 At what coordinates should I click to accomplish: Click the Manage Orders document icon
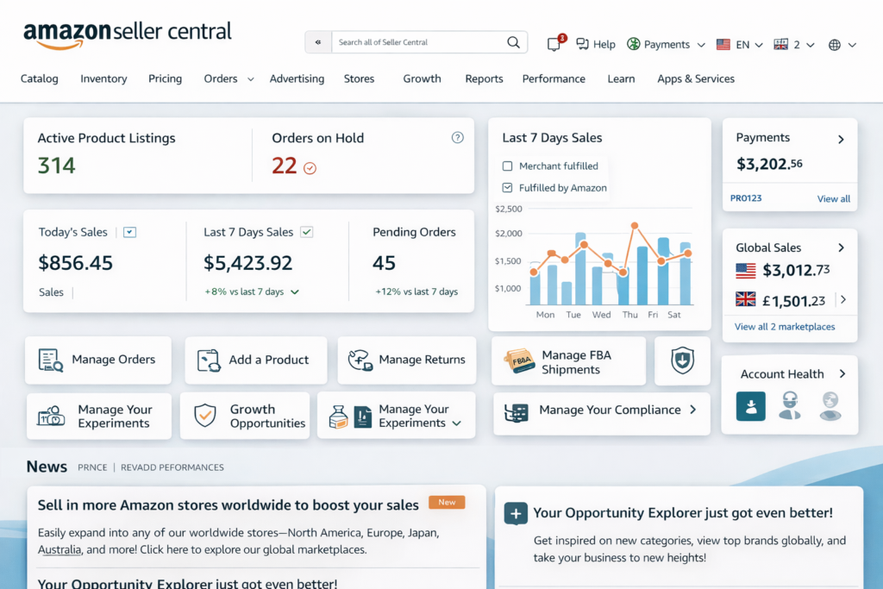pyautogui.click(x=51, y=360)
